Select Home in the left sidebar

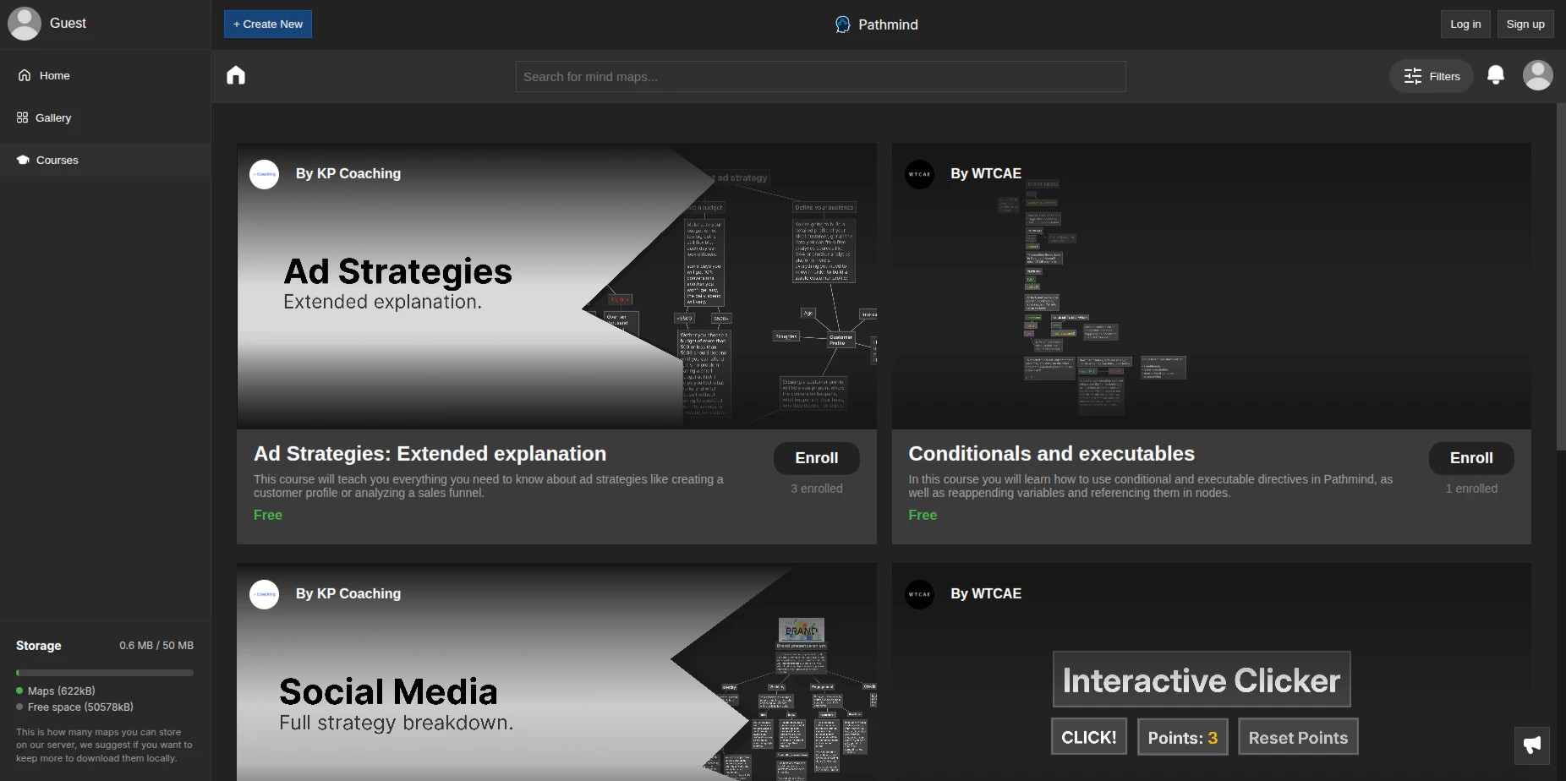(53, 75)
